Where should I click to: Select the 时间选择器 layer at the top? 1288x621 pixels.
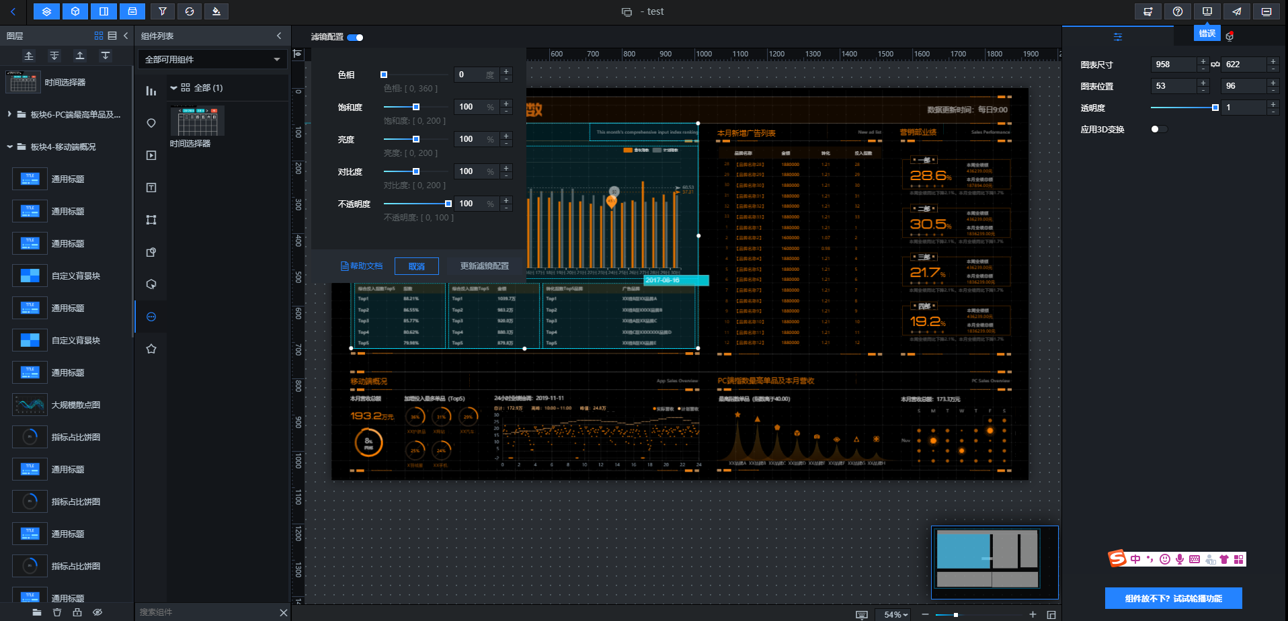click(67, 82)
